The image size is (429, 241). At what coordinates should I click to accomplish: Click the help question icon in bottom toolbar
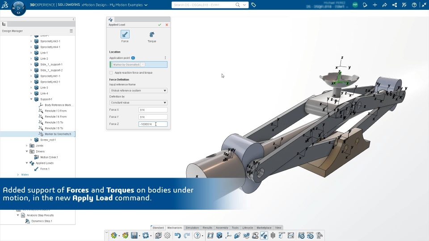pos(197,235)
